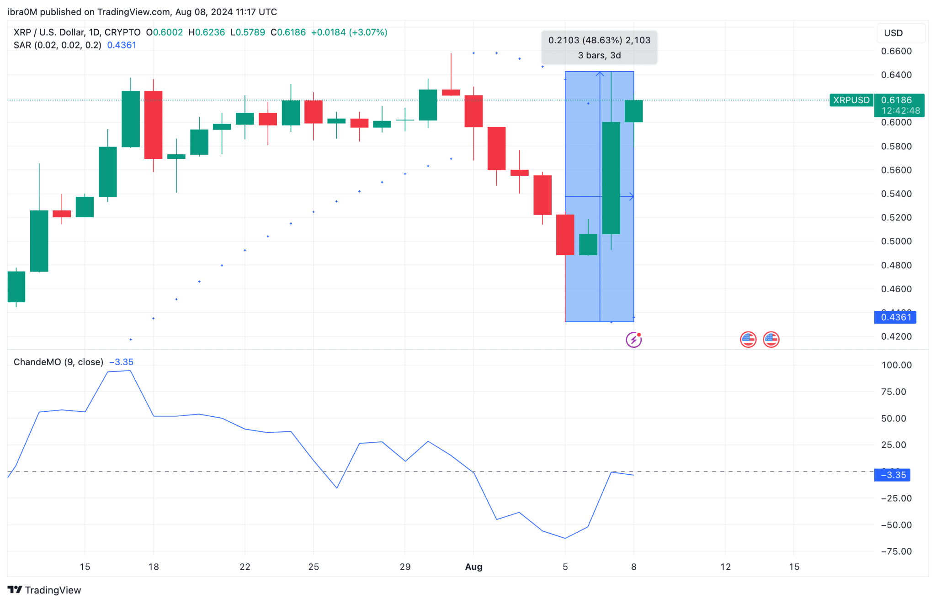Click the date 25 on time axis
Image resolution: width=936 pixels, height=603 pixels.
314,566
